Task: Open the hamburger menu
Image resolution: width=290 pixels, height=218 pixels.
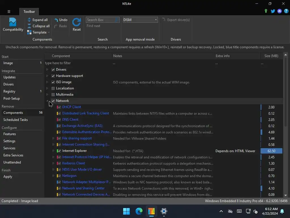Action: (9, 11)
